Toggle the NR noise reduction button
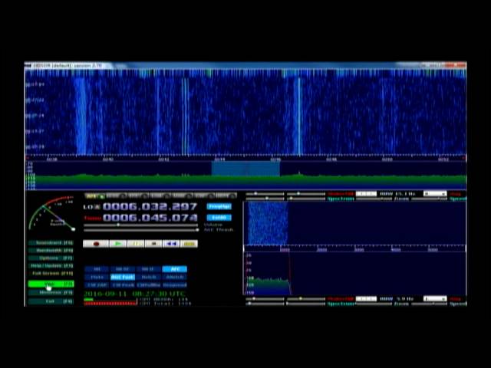 click(97, 269)
